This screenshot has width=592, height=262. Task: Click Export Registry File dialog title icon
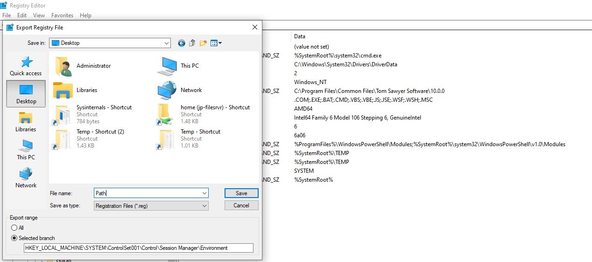pyautogui.click(x=10, y=28)
